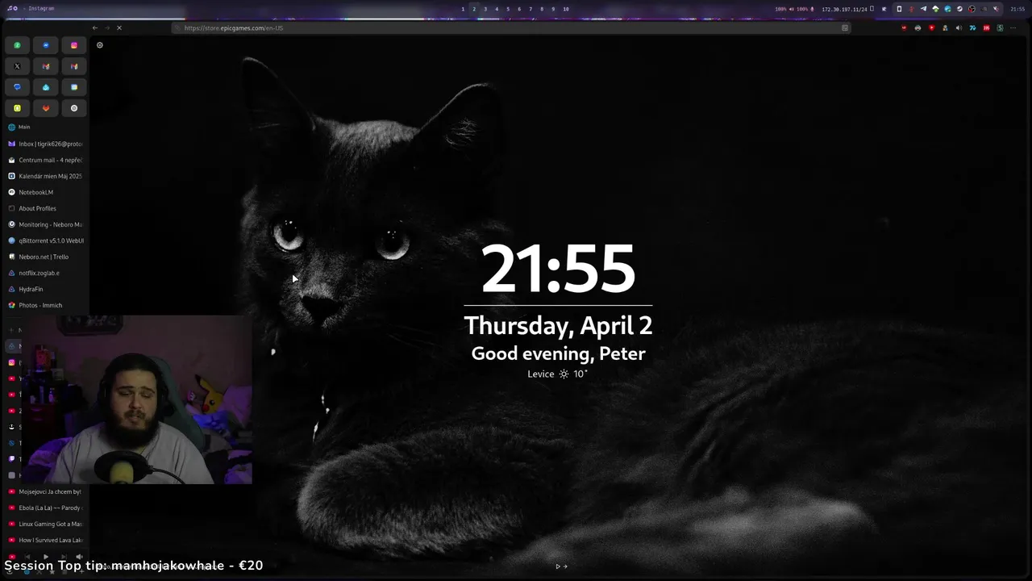Open the browser toolbar overflow menu
Image resolution: width=1032 pixels, height=581 pixels.
1013,28
